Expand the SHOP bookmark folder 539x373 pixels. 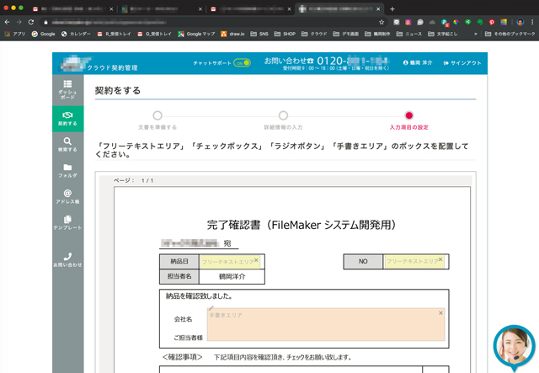click(x=285, y=34)
